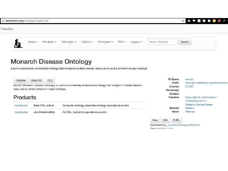Image resolution: width=228 pixels, height=171 pixels.
Task: Open the PURL obolibrary link
Action: pyautogui.click(x=206, y=83)
